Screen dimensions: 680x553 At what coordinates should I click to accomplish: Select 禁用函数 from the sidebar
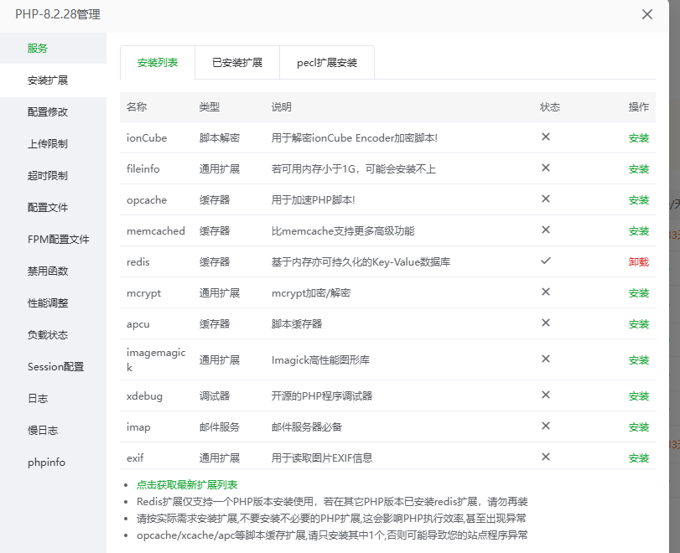coord(48,271)
